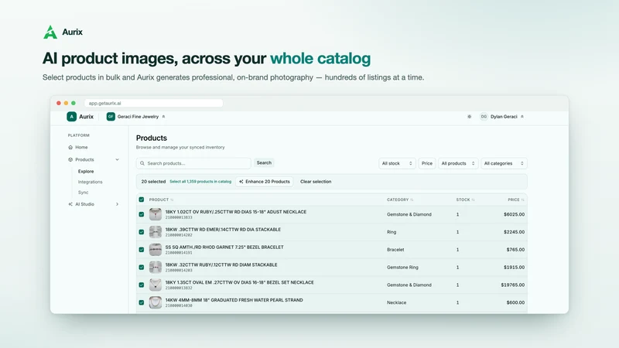Click the Home house icon in sidebar
Screen dimensions: 619x348
pos(70,147)
